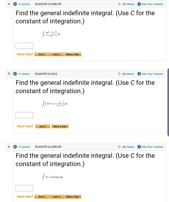The height and width of the screenshot is (202, 169).
Task: Click Ask Your Teacher plus icon, question 5
Action: click(139, 74)
